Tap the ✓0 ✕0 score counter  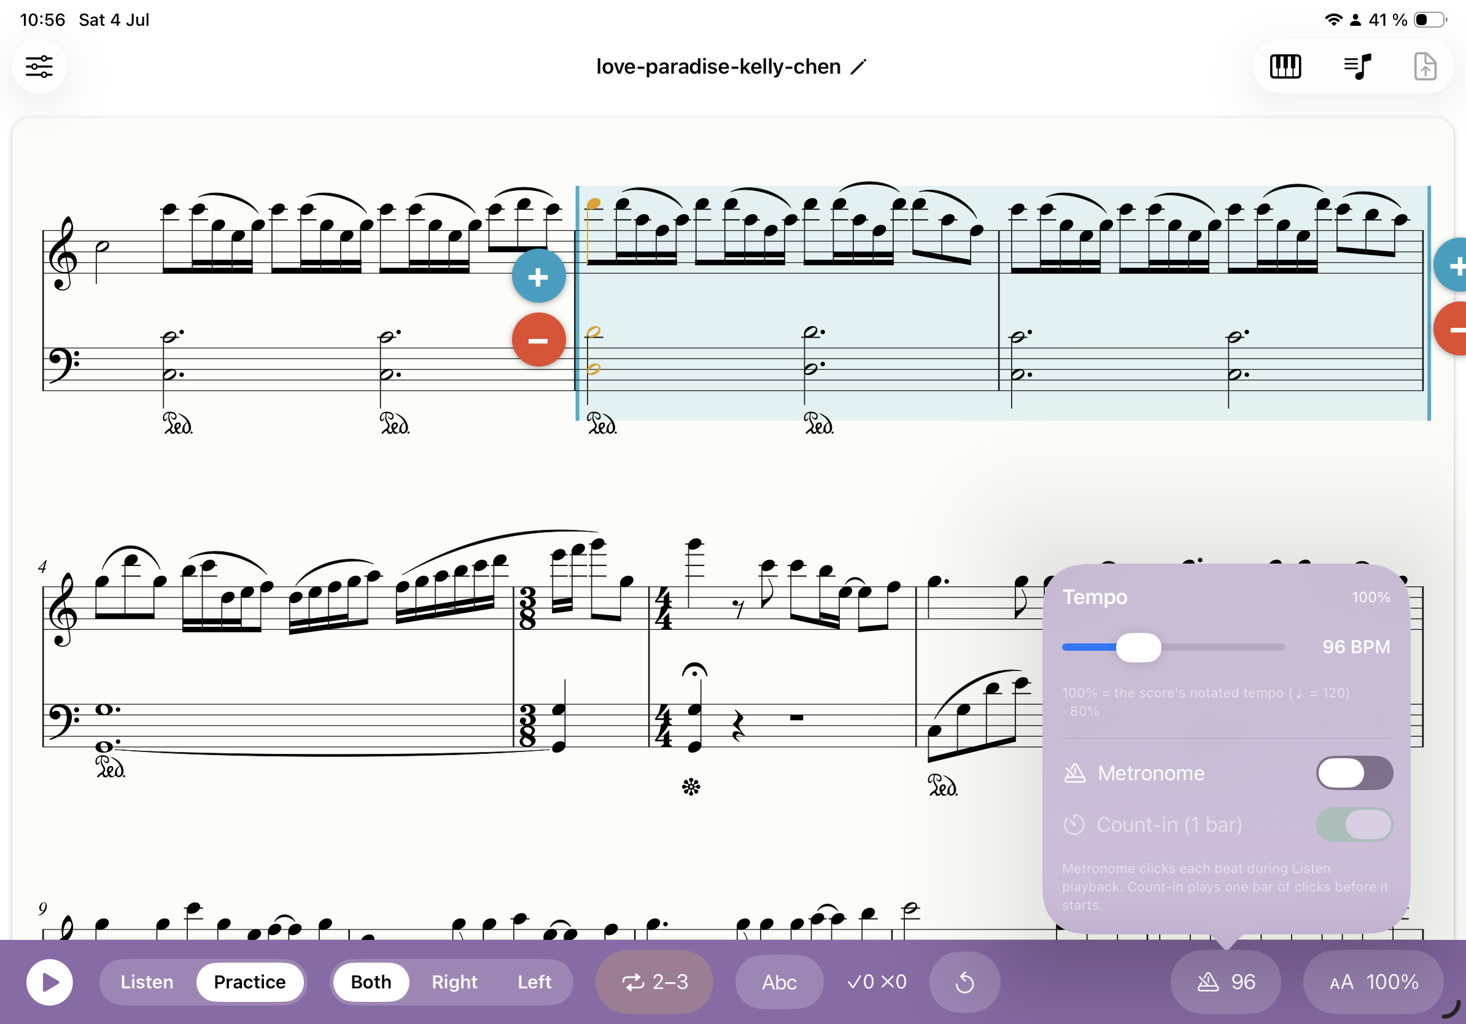point(877,982)
